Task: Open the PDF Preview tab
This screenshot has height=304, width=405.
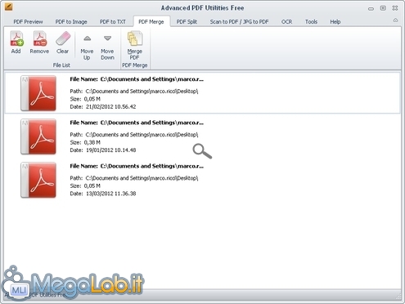Action: (28, 22)
